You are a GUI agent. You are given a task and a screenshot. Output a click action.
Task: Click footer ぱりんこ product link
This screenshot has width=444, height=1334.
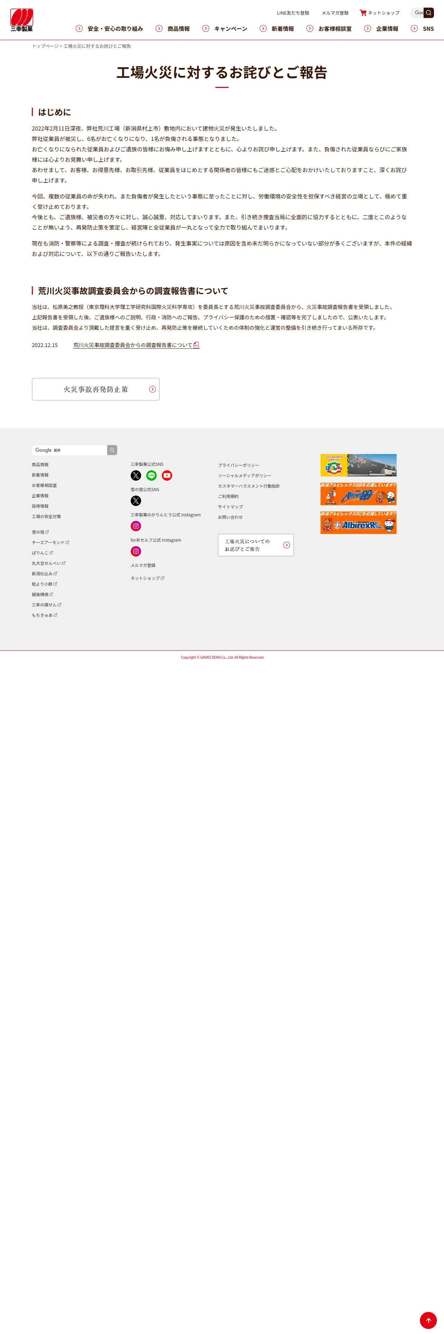point(40,553)
